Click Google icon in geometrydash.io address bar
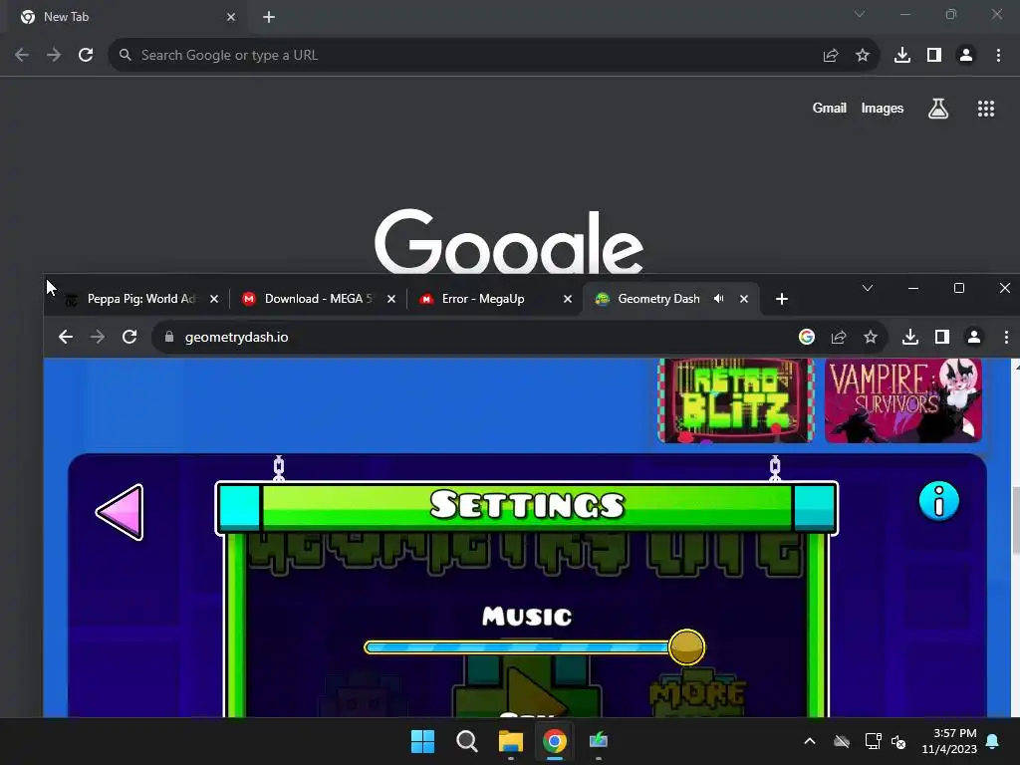1020x765 pixels. point(807,337)
